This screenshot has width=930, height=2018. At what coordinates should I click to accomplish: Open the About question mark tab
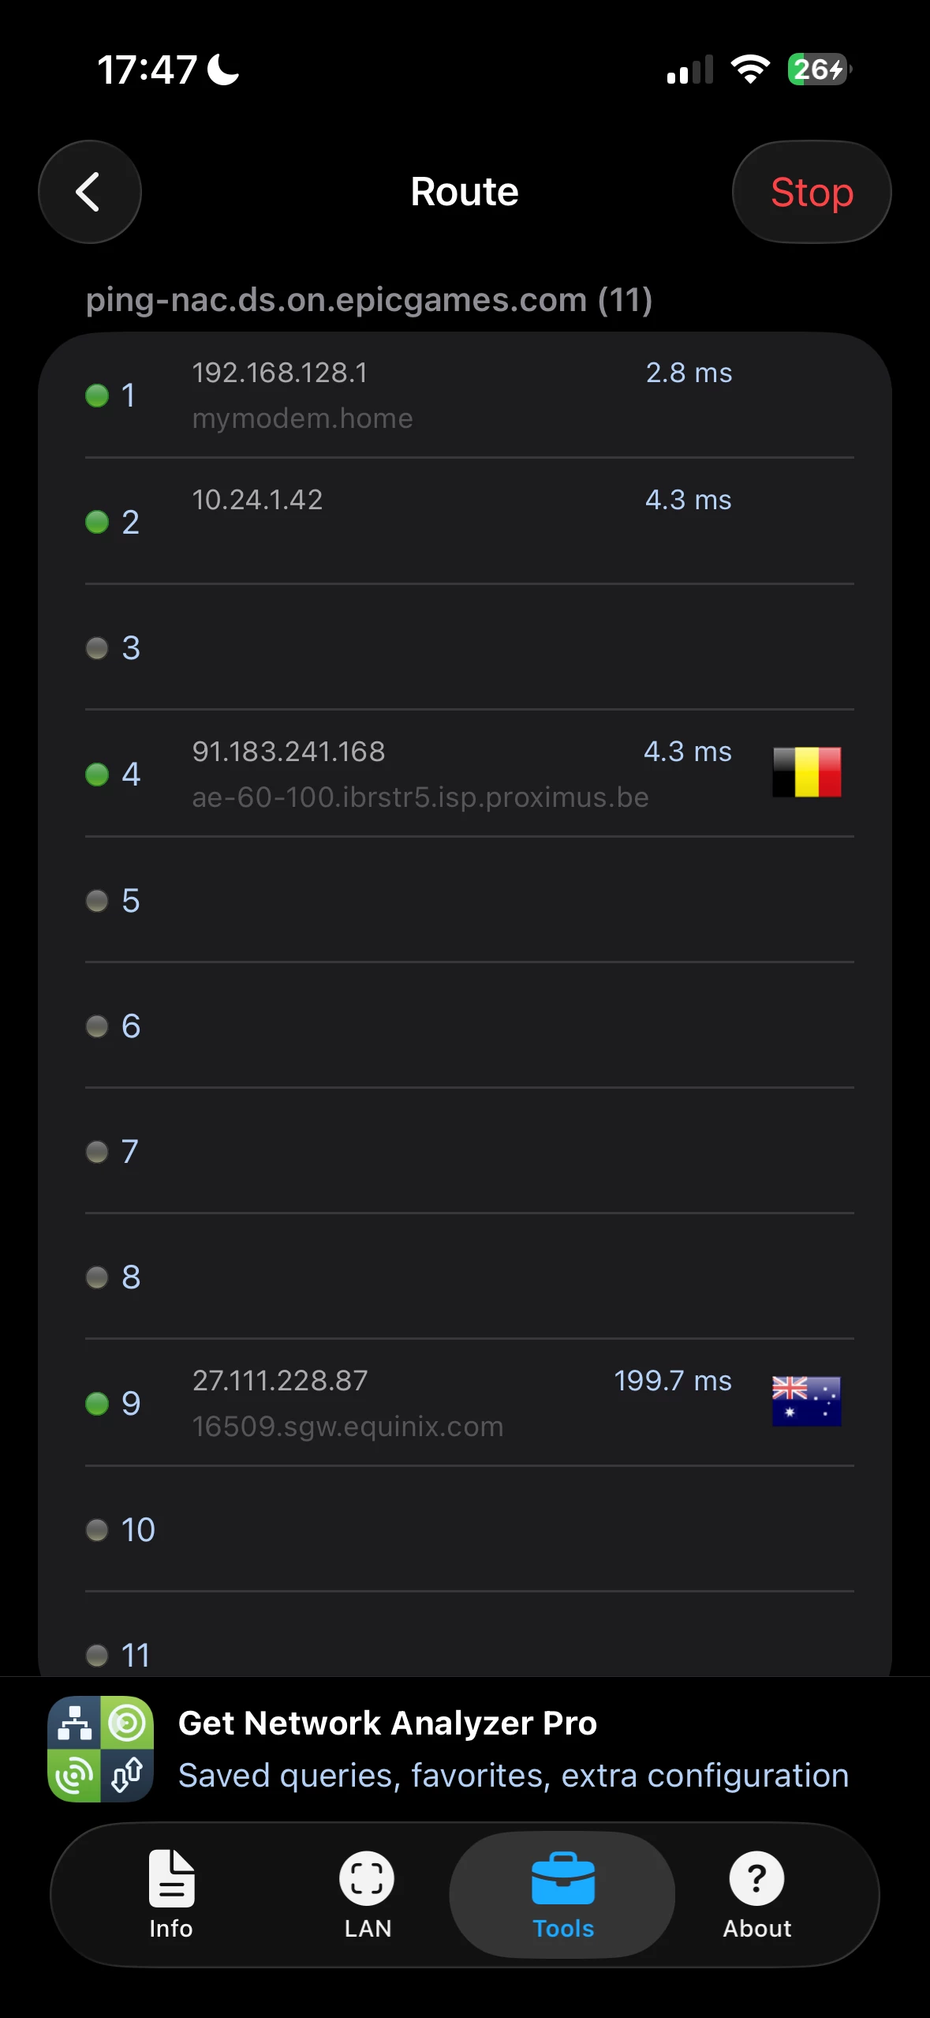pos(757,1895)
